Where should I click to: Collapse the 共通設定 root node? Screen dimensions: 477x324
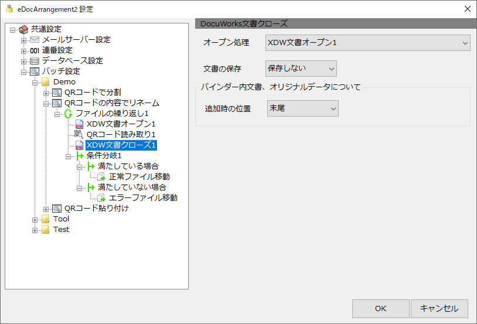click(12, 30)
